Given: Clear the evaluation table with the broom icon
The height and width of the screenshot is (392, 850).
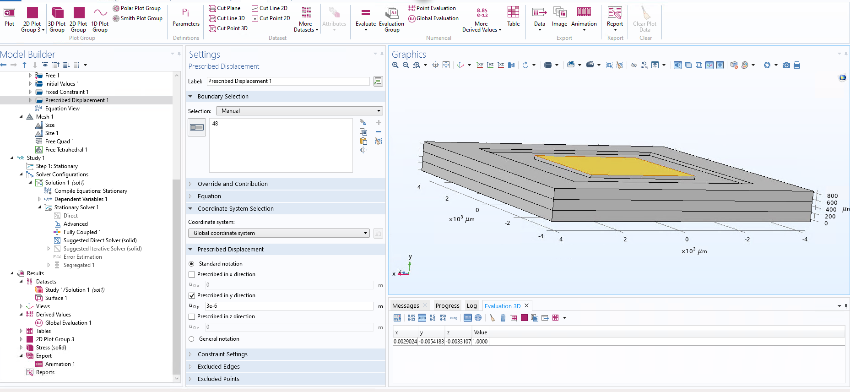Looking at the screenshot, I should (493, 318).
